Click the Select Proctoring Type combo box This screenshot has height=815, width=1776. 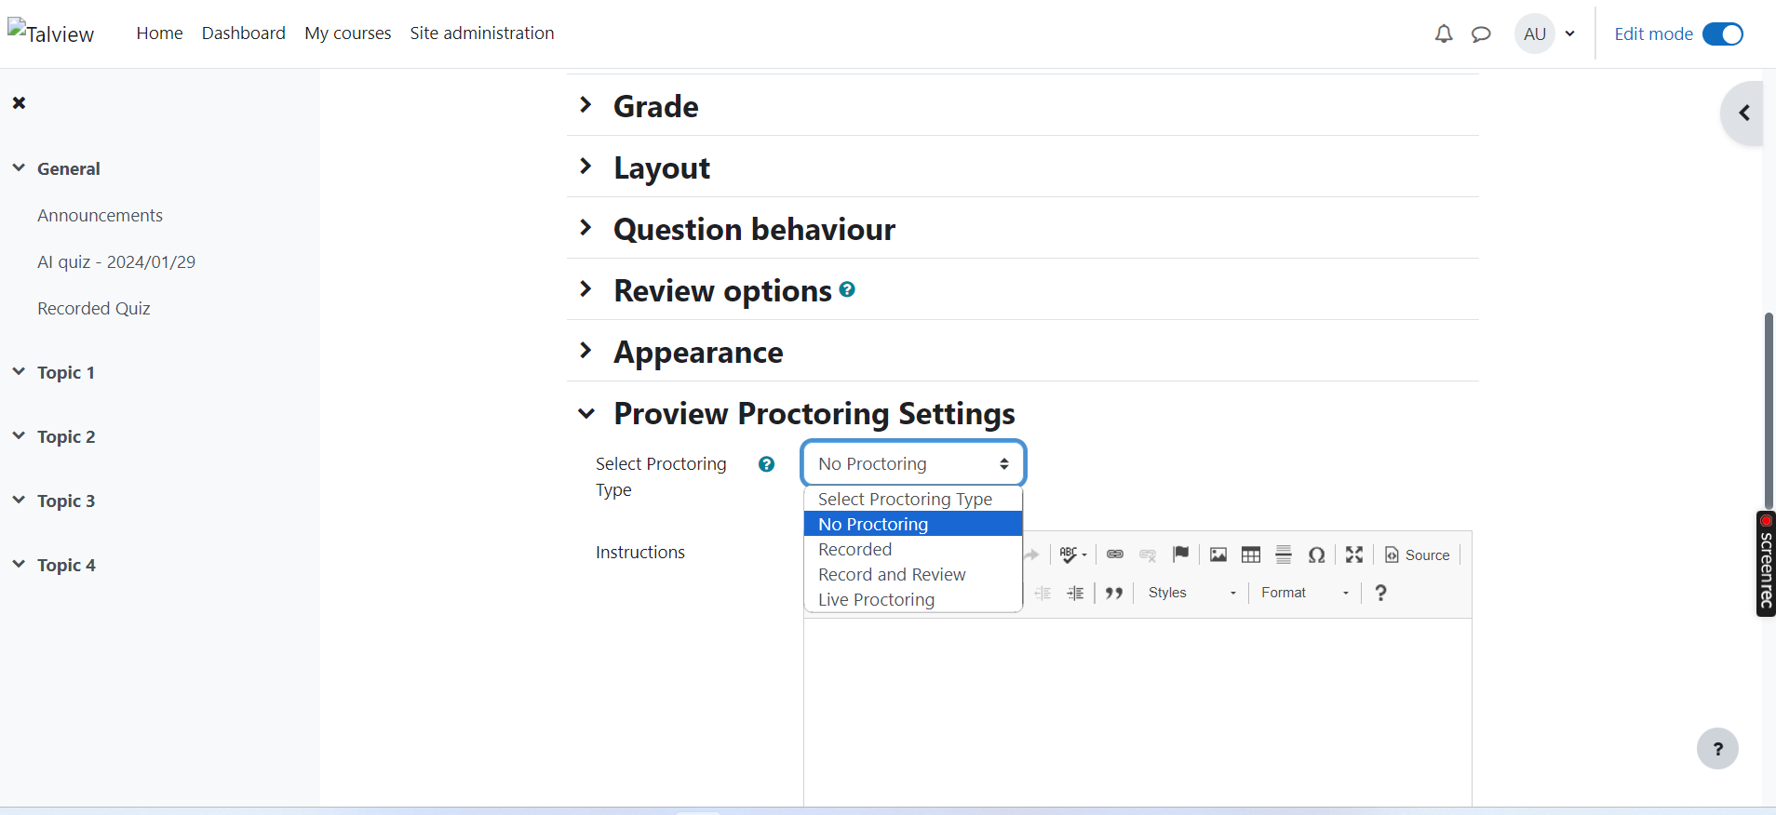[x=913, y=463]
